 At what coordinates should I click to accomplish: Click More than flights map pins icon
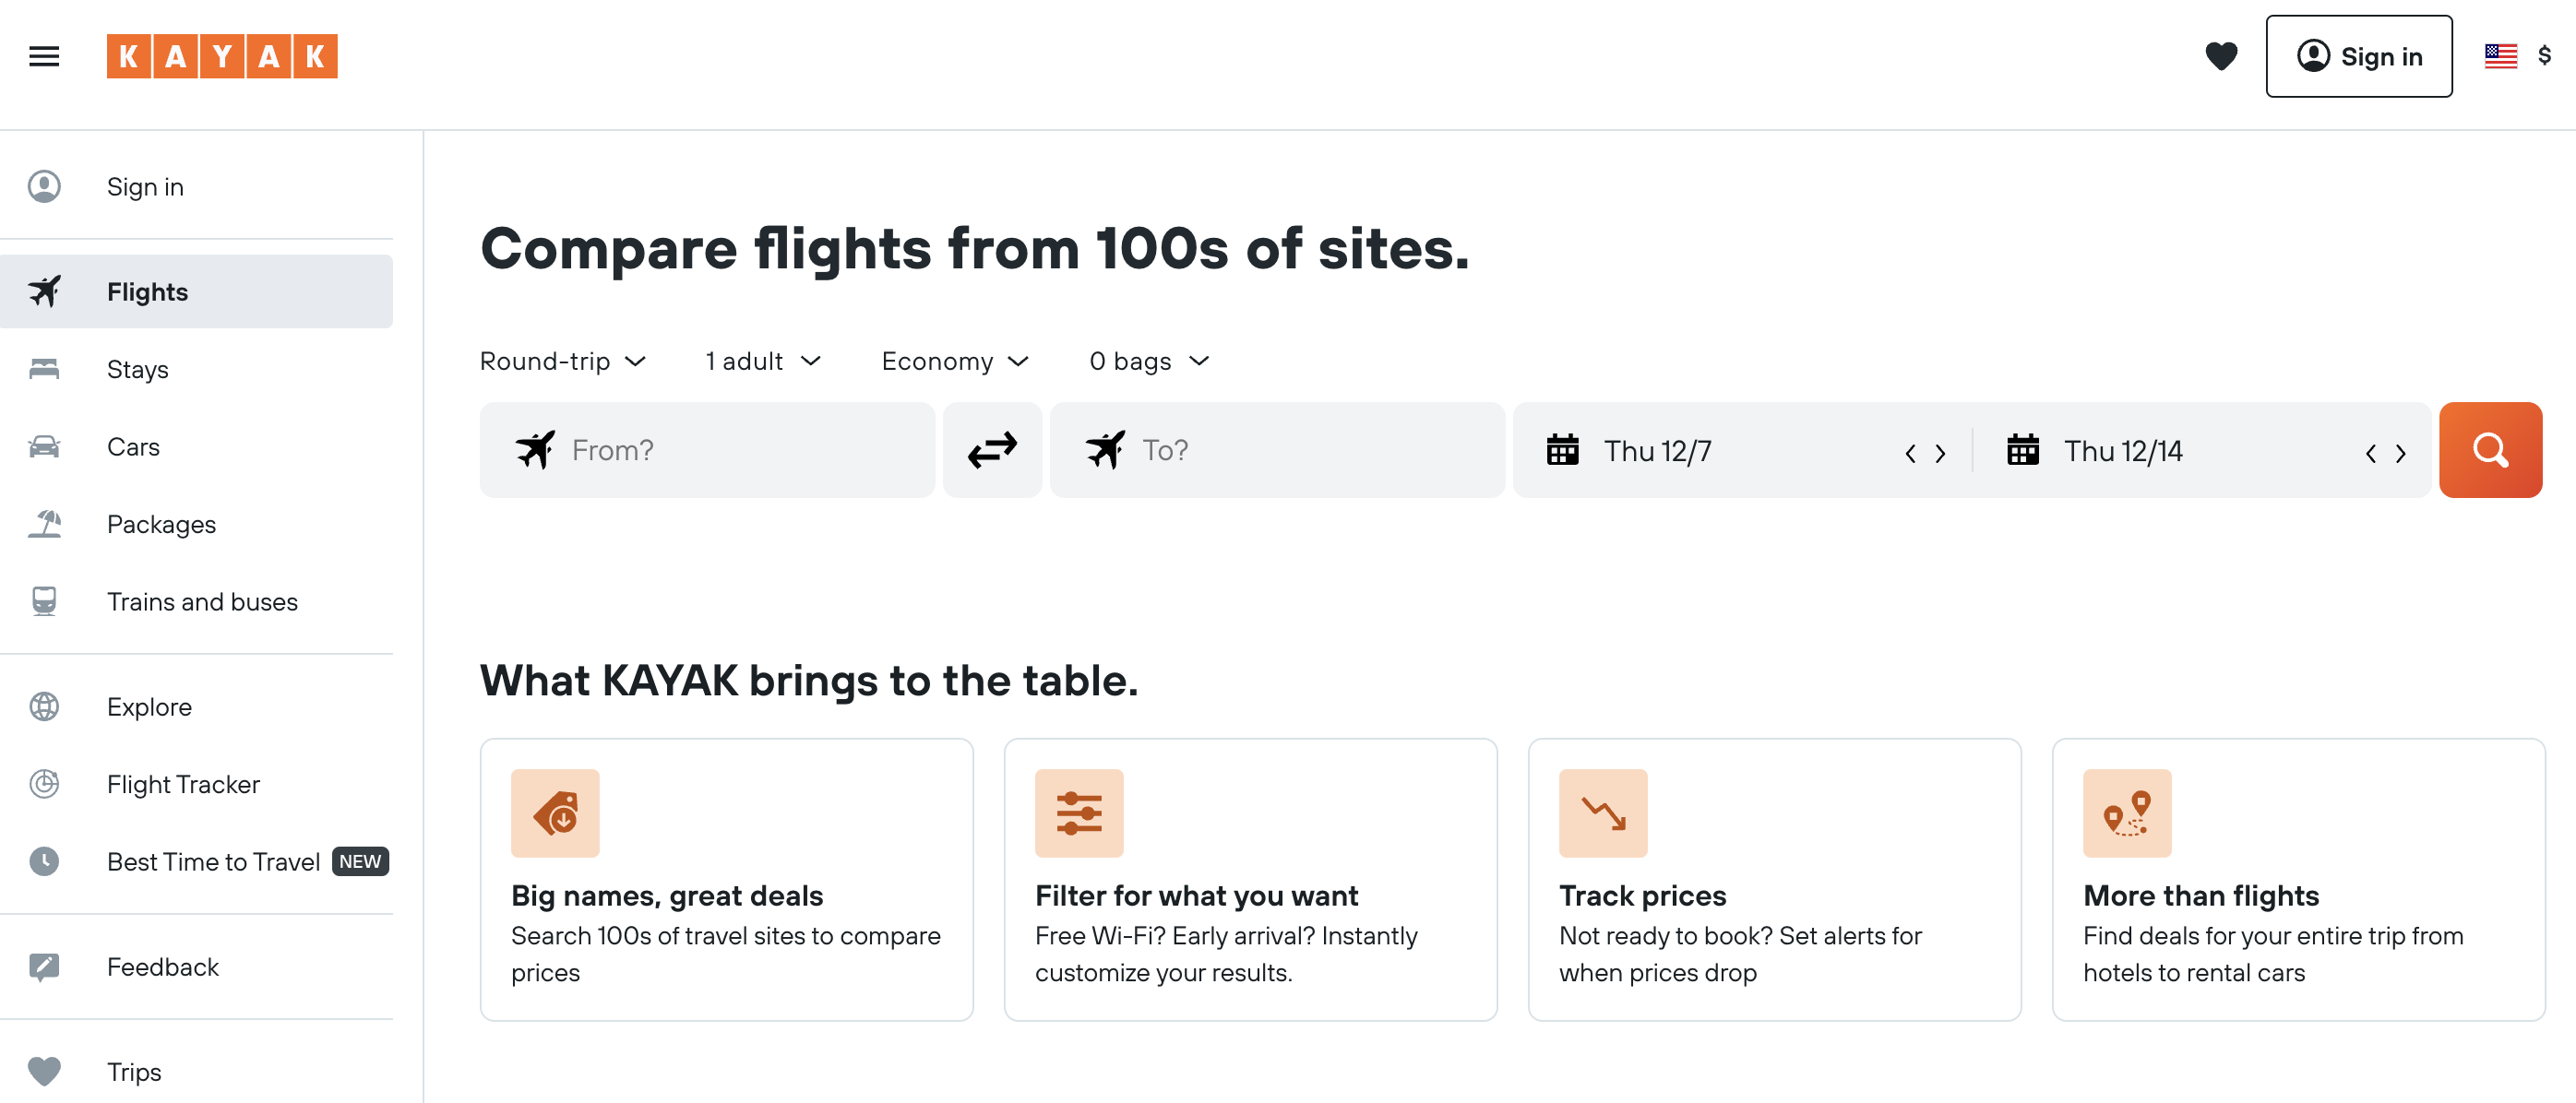[x=2127, y=812]
